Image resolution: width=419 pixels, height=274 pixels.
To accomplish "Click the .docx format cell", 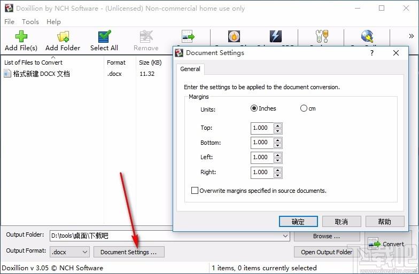I will [x=114, y=74].
